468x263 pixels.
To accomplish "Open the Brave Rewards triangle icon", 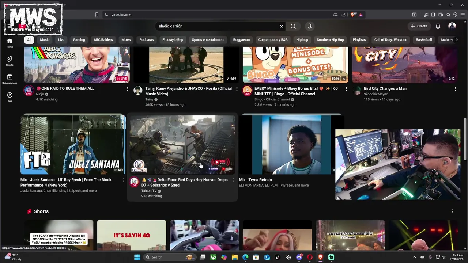I will pyautogui.click(x=361, y=15).
